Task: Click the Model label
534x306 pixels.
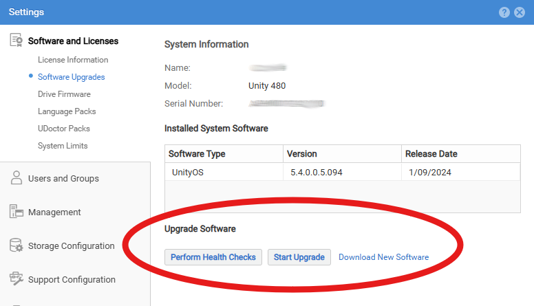Action: coord(178,86)
